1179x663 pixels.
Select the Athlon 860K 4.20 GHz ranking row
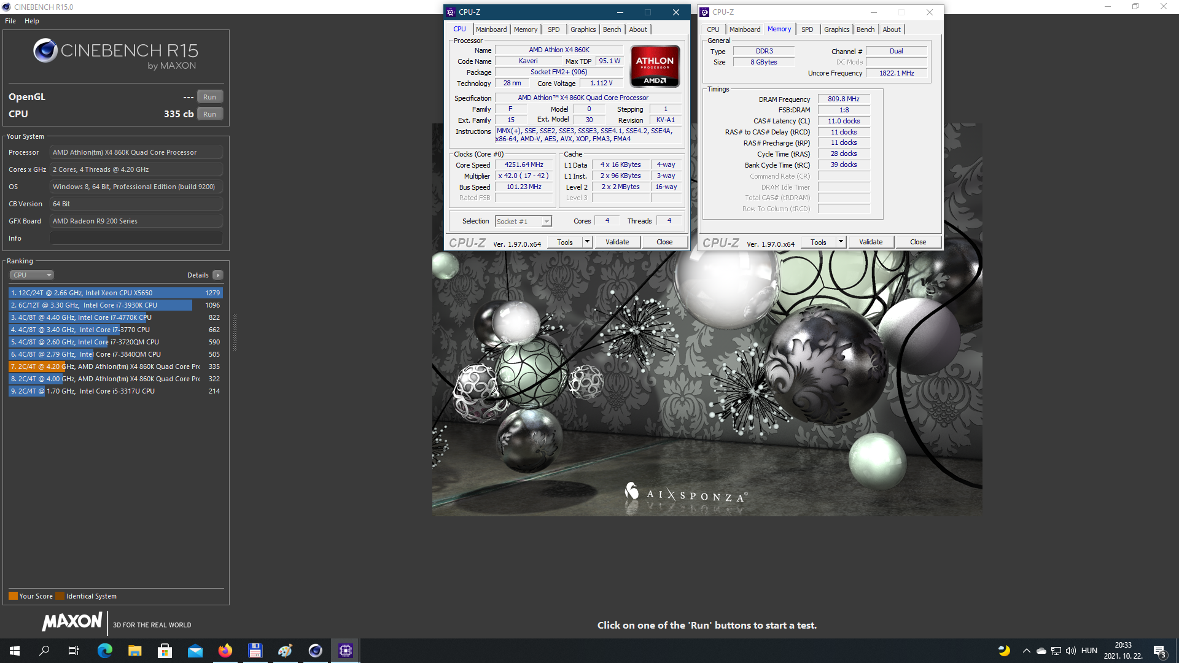(115, 366)
